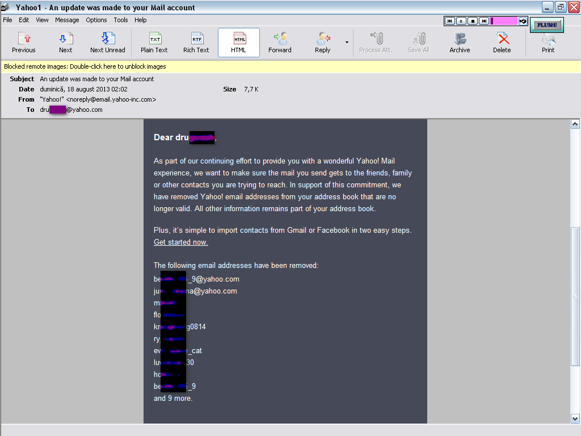Open the Edit menu
The height and width of the screenshot is (436, 581).
pyautogui.click(x=24, y=20)
